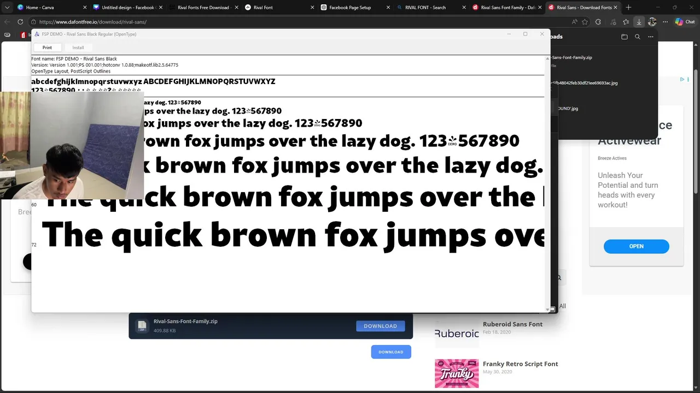The height and width of the screenshot is (393, 700).
Task: Click the zip file icon
Action: click(142, 326)
